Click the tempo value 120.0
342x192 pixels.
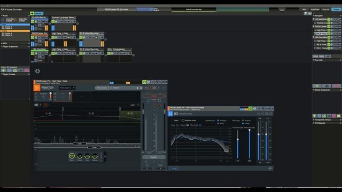pos(282,10)
